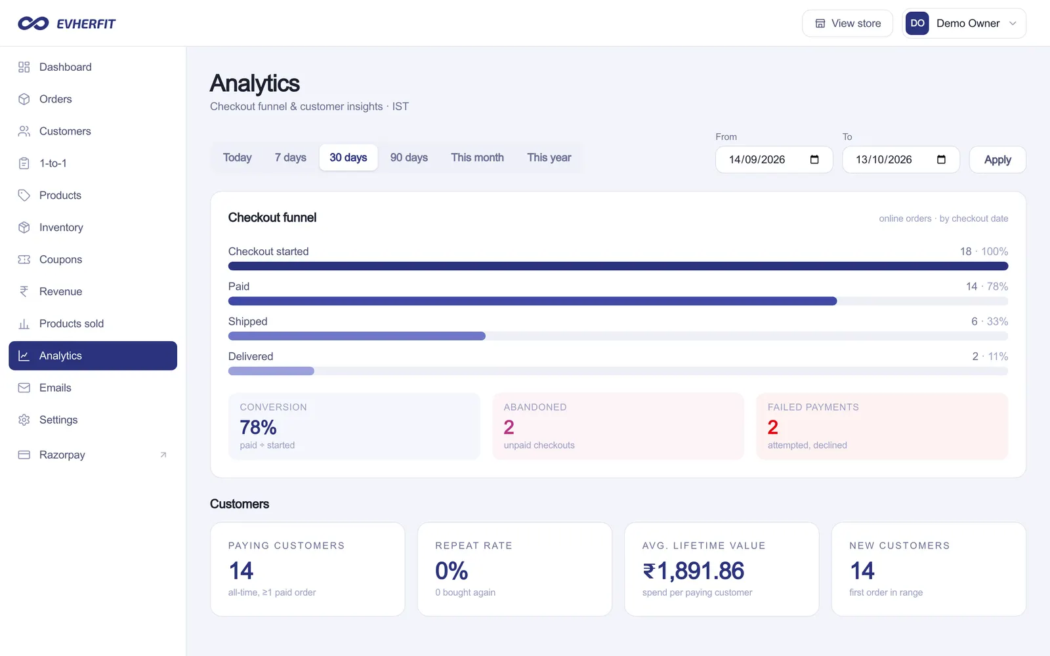Click the Shipped funnel progress bar
This screenshot has width=1050, height=656.
(x=618, y=336)
